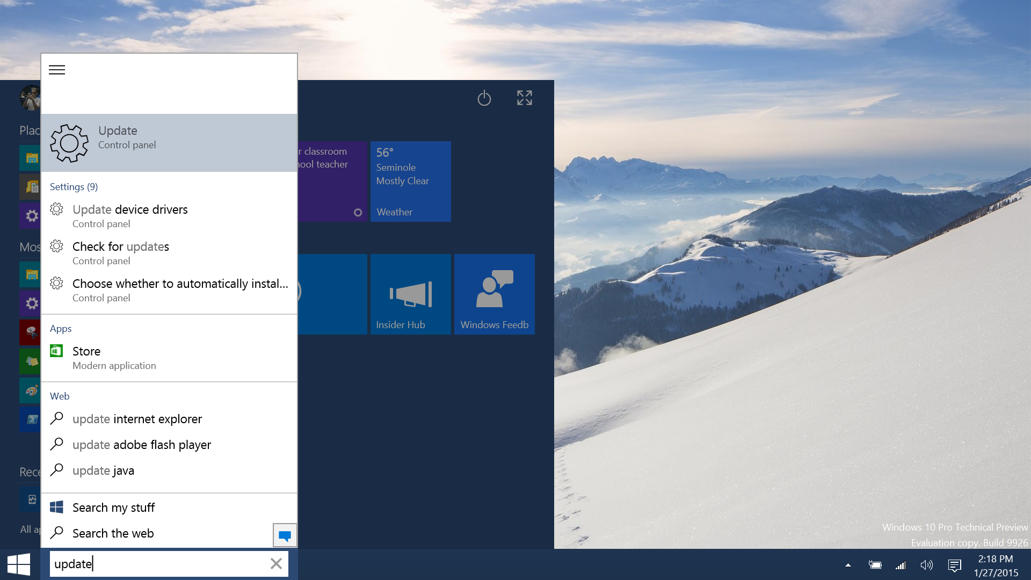Launch the Store modern application
Viewport: 1031px width, 580px height.
pos(169,358)
